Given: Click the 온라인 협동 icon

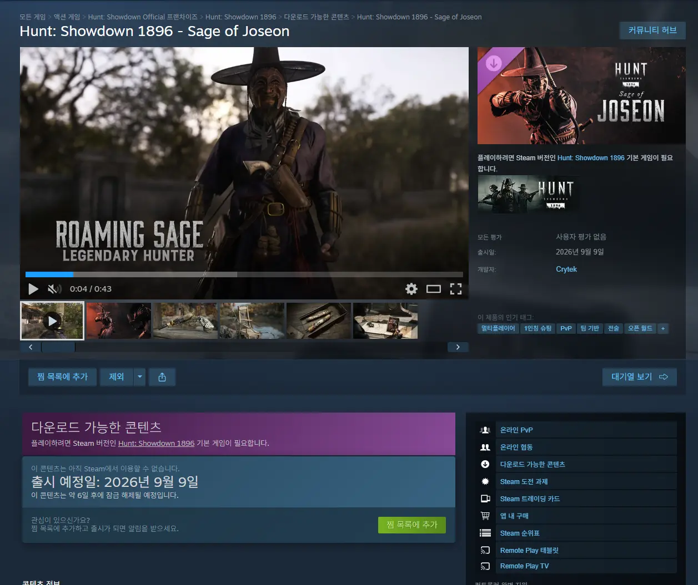Looking at the screenshot, I should tap(485, 447).
